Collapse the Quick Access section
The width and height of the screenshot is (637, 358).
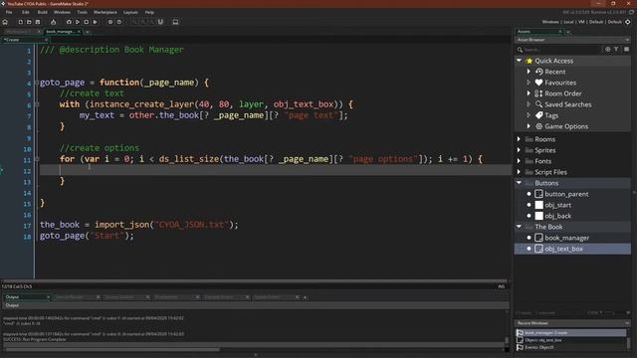tap(519, 61)
